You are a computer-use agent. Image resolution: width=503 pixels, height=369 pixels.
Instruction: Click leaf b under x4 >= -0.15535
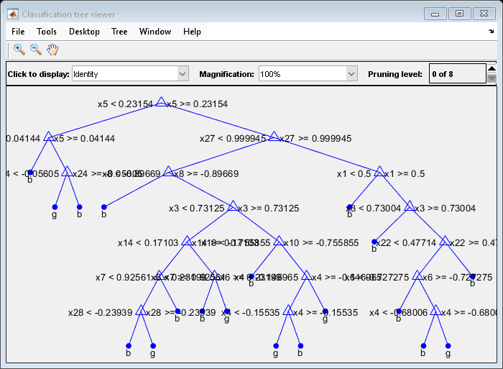(x=300, y=346)
